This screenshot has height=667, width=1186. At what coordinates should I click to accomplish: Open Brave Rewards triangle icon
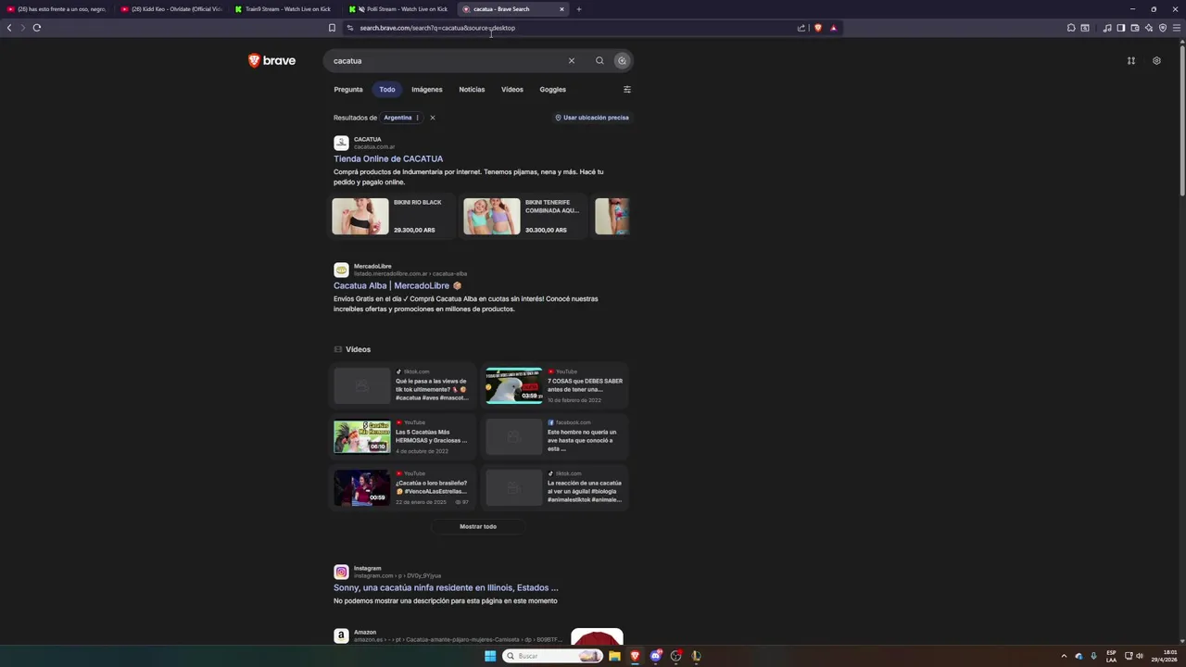833,28
